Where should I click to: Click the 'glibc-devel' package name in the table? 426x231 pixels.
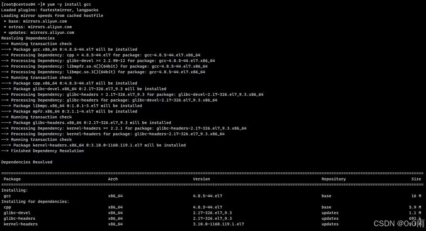[x=17, y=213]
